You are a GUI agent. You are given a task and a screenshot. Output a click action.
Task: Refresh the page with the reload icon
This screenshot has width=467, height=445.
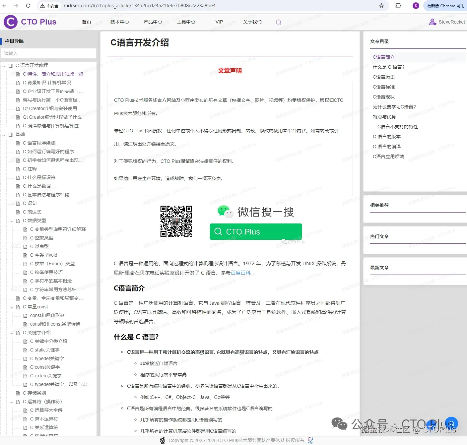(x=28, y=5)
